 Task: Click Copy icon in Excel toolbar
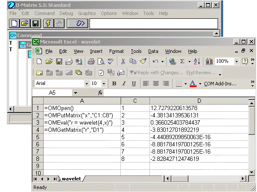point(133,62)
